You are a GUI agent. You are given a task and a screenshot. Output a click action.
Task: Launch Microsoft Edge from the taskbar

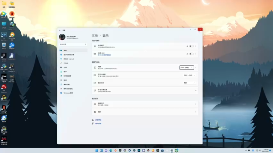(x=111, y=151)
